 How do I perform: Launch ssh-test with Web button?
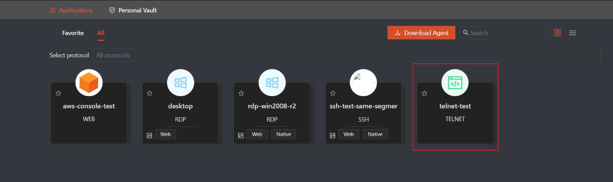click(x=348, y=134)
